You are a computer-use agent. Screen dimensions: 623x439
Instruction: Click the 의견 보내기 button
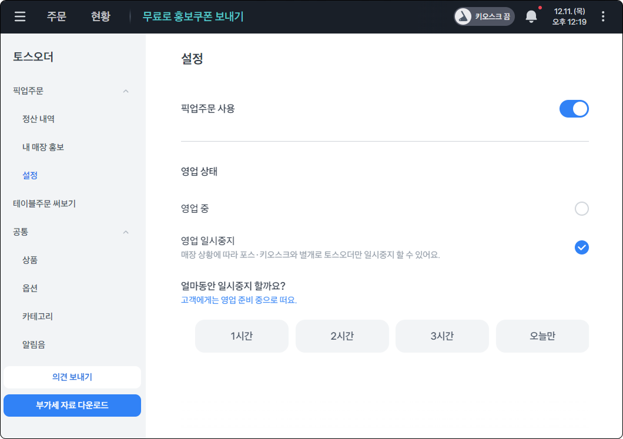click(x=72, y=377)
